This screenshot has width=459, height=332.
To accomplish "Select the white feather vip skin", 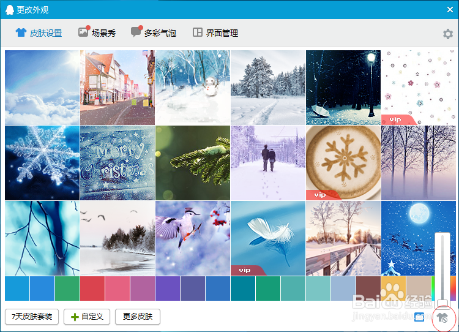I will pos(268,238).
